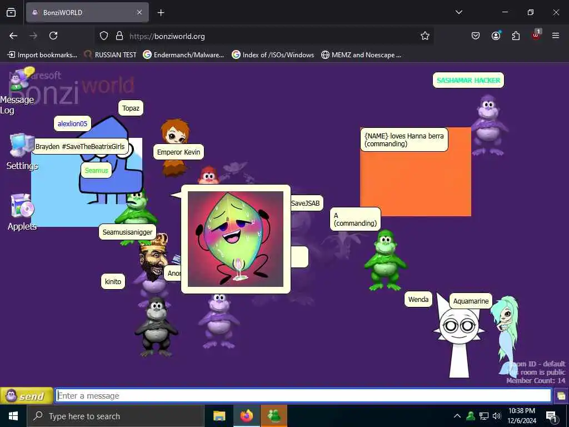The height and width of the screenshot is (427, 569).
Task: Open the network tray icon
Action: point(484,416)
